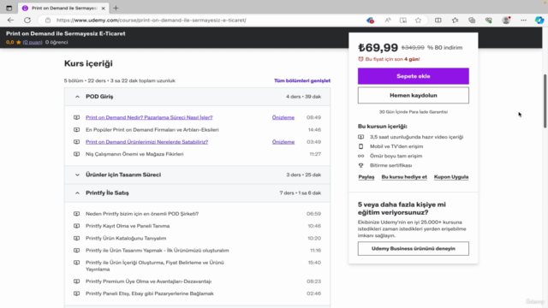Open shopping extension icon in address bar
This screenshot has width=548, height=308.
tap(370, 21)
